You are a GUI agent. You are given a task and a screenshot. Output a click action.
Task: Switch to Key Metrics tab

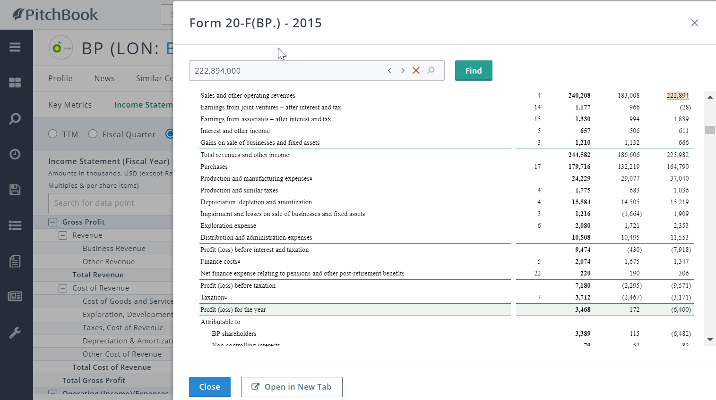coord(70,105)
